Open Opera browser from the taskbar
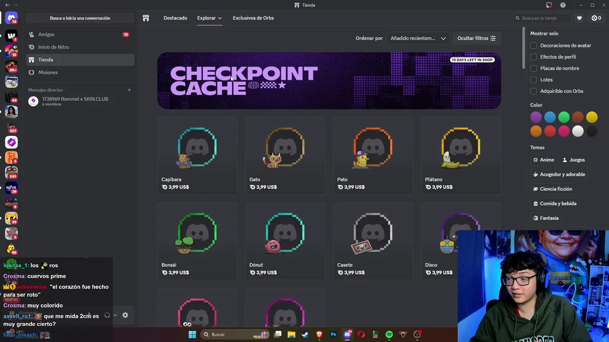 pyautogui.click(x=361, y=334)
